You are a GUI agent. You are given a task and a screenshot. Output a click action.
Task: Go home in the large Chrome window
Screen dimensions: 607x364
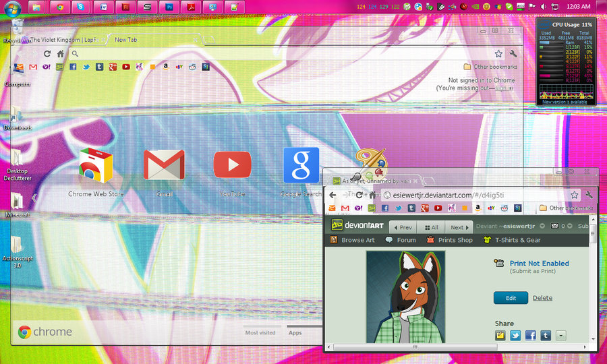tap(61, 54)
